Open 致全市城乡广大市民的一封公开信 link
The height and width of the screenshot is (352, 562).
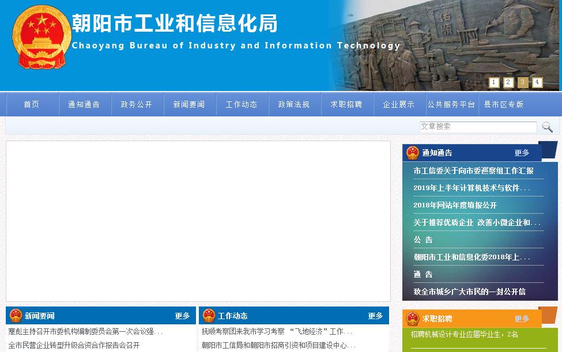click(x=469, y=292)
